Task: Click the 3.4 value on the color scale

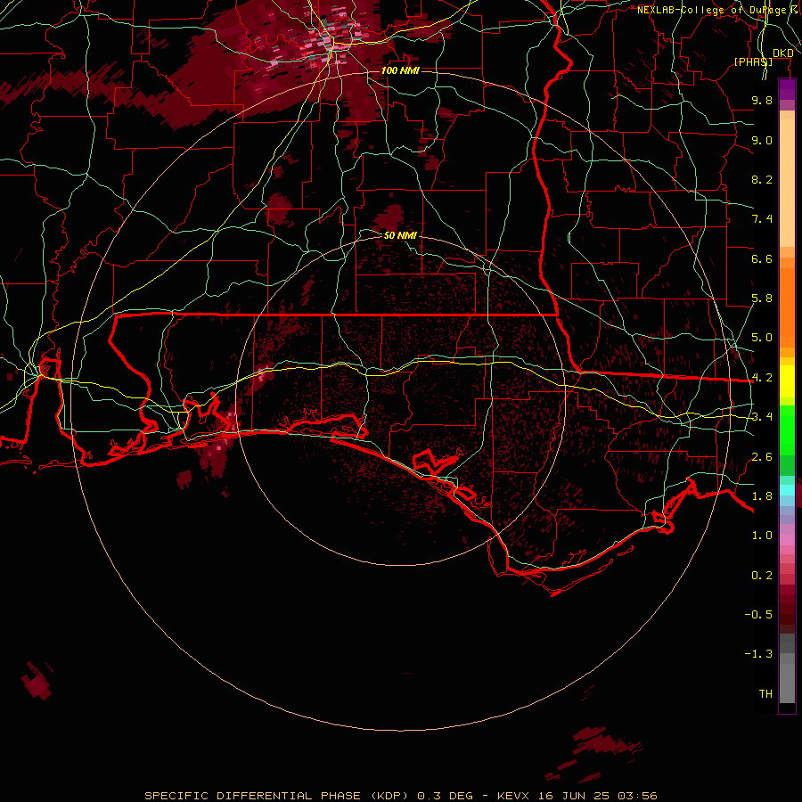Action: coord(762,417)
